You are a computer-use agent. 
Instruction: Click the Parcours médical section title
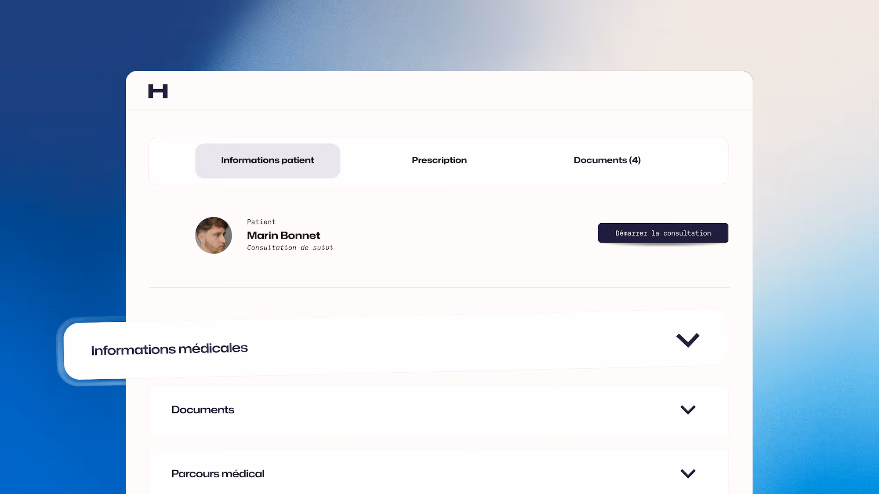pos(218,474)
